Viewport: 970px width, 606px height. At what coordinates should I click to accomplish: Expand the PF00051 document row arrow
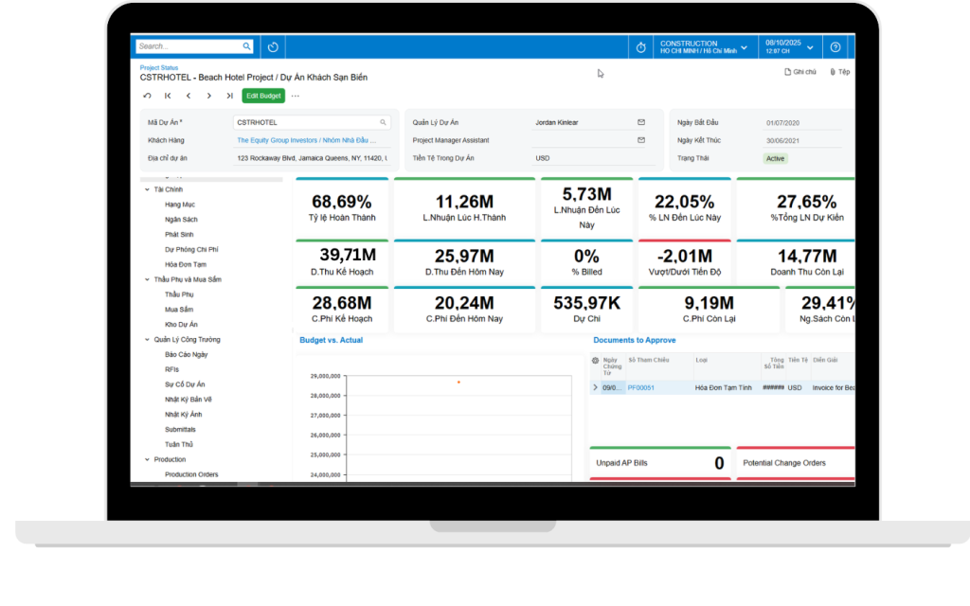[595, 387]
